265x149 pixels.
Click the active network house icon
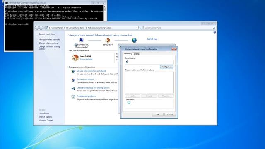[75, 58]
